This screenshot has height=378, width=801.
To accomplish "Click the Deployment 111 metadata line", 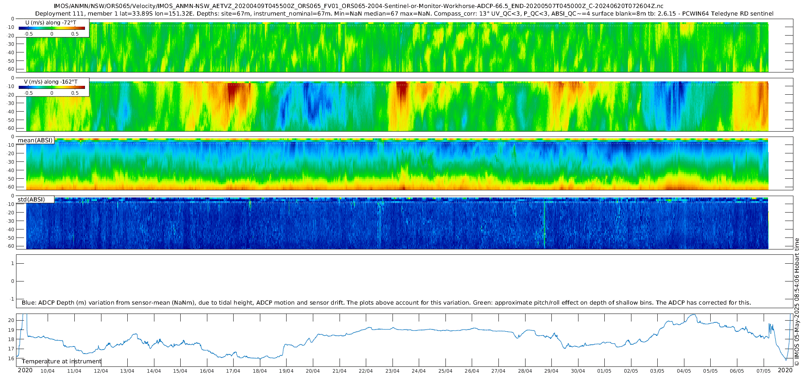I will (x=404, y=14).
